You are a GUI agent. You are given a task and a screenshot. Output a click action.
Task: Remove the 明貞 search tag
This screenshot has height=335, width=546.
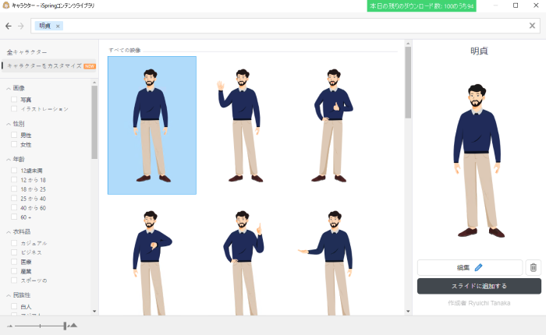58,26
